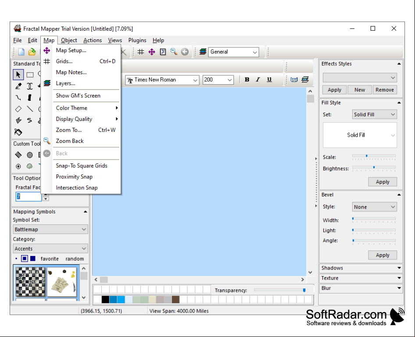Screen dimensions: 415x337
Task: Click the purple arrows icon in the toolbar
Action: [x=152, y=52]
